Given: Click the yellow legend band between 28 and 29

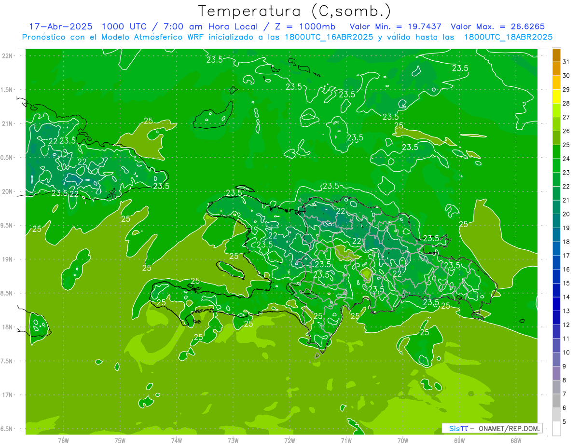Looking at the screenshot, I should point(556,96).
